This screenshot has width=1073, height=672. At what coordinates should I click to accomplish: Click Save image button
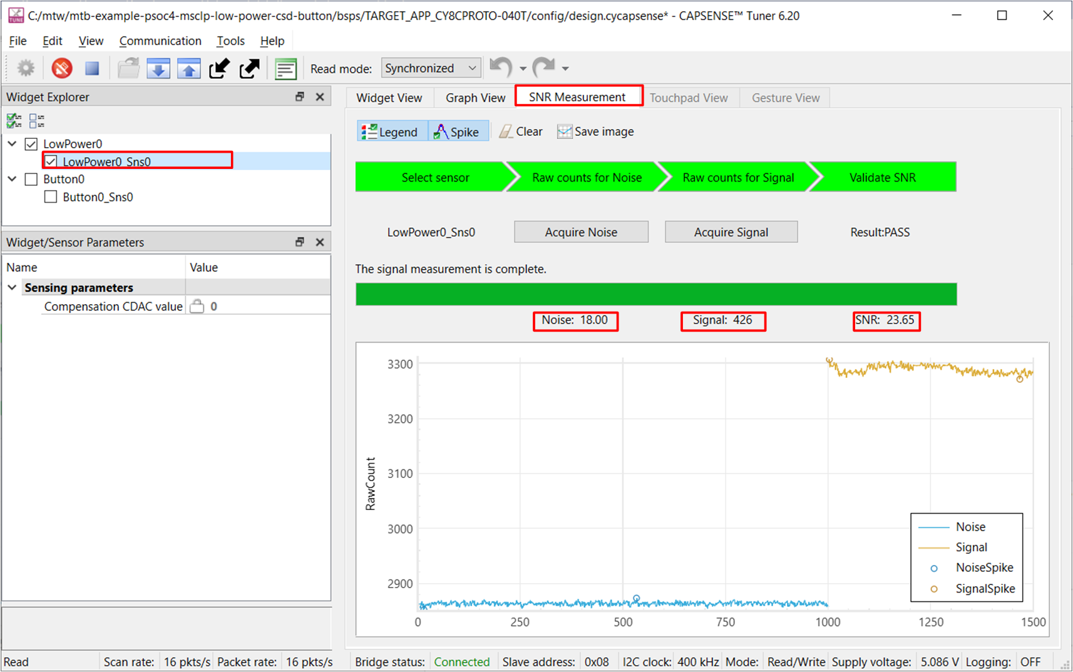coord(595,131)
